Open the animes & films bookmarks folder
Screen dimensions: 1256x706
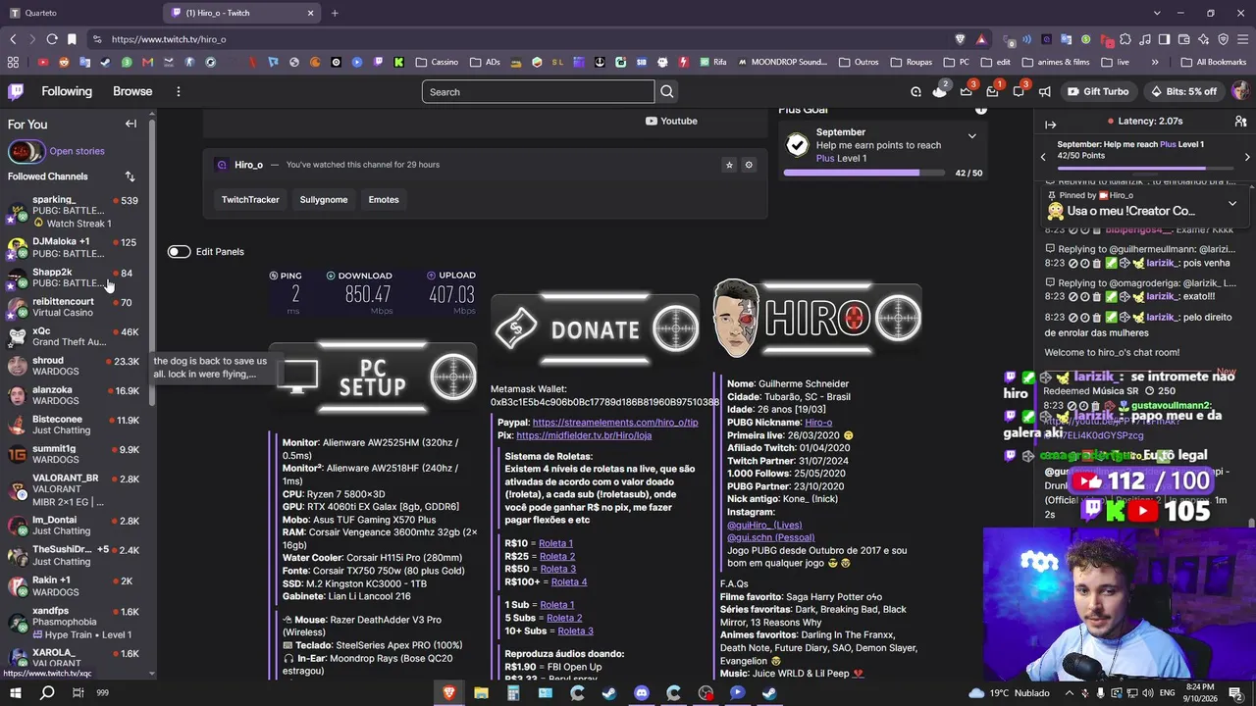click(1056, 62)
